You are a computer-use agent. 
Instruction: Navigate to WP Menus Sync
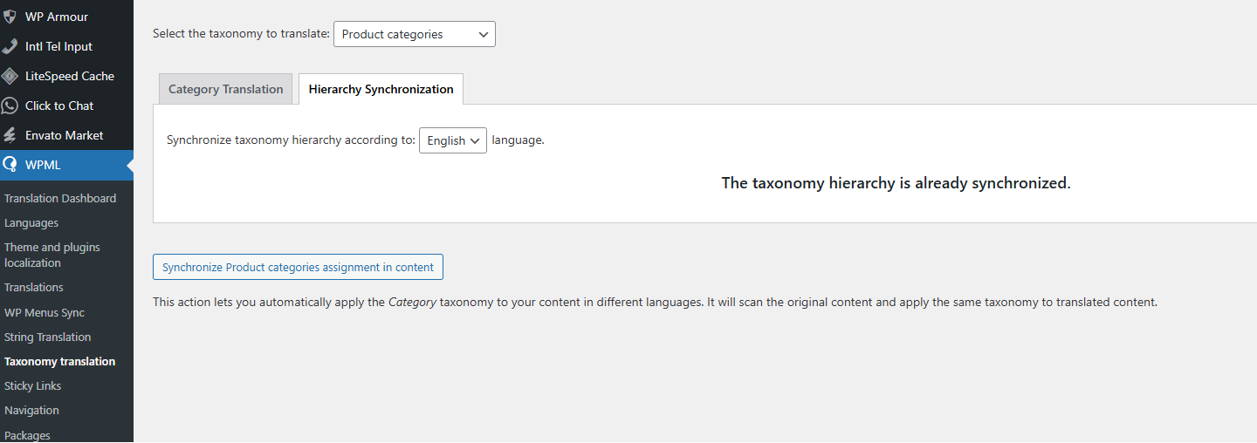45,312
